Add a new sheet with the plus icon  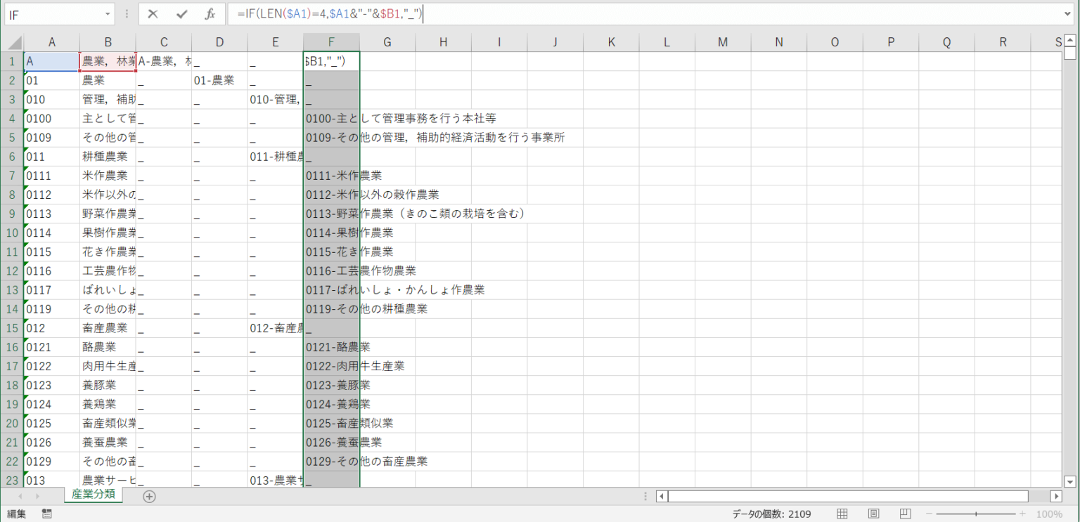(148, 496)
